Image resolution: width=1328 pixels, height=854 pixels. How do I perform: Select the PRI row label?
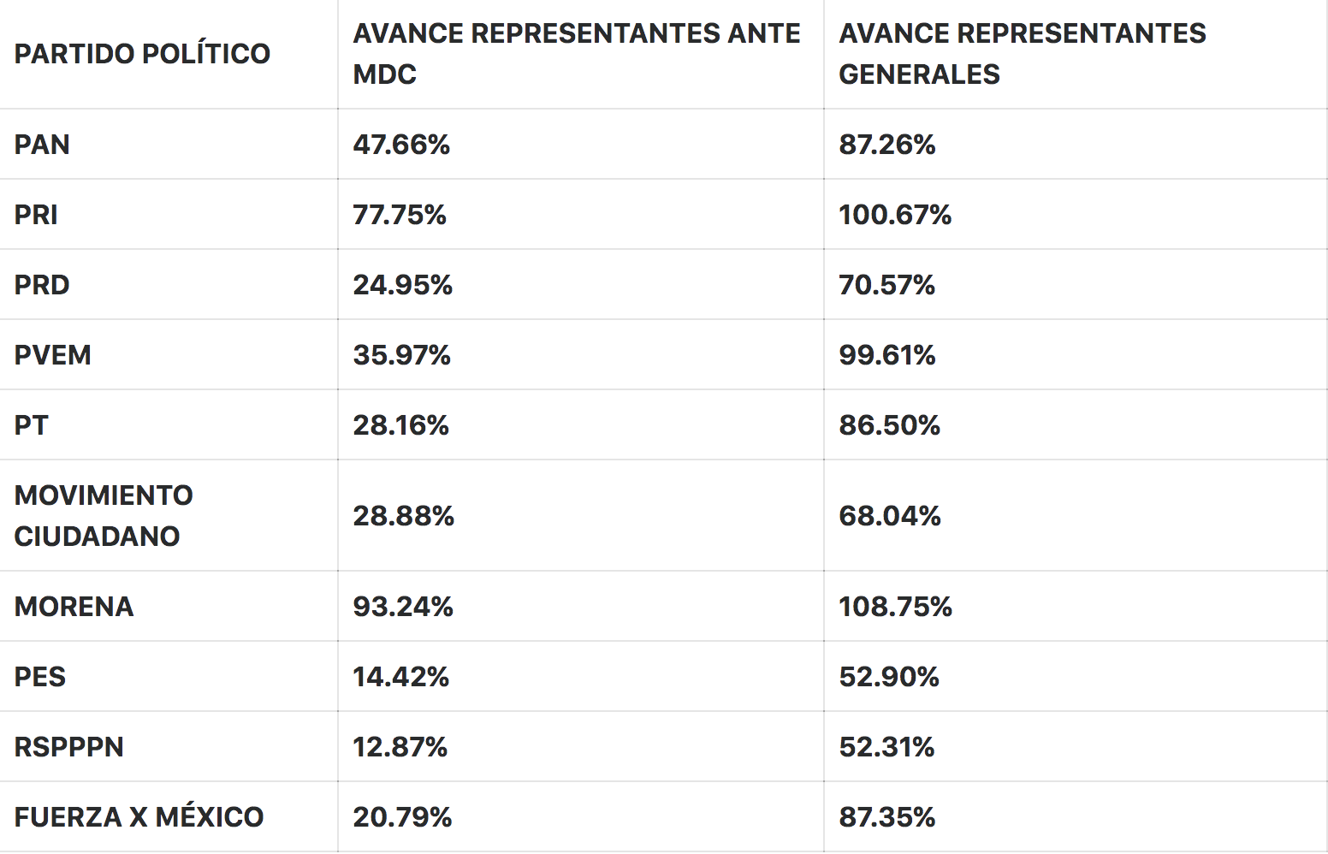[x=36, y=215]
